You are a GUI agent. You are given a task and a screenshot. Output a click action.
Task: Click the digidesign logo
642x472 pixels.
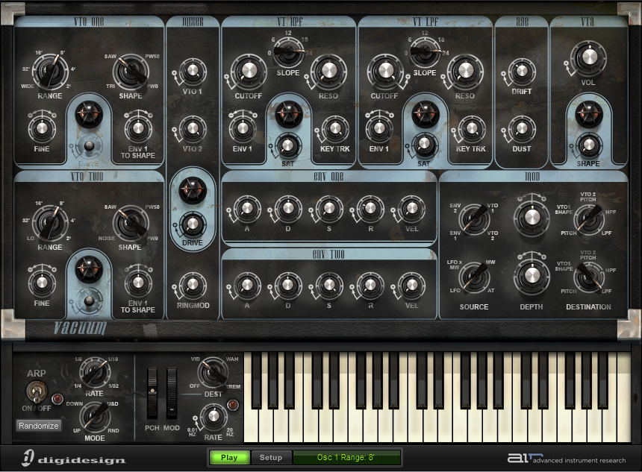point(74,459)
